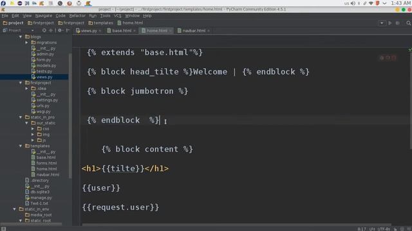Click the scroll from source target icon
Viewport: 412px width, 231px height.
coord(44,30)
